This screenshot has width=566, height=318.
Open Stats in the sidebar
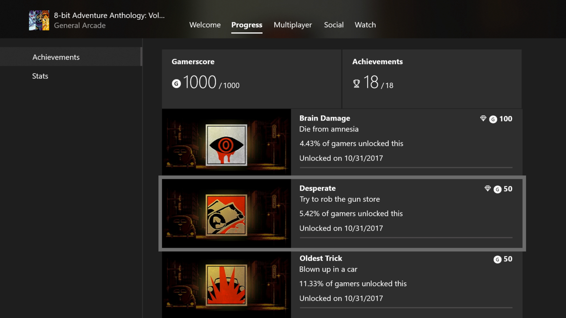[x=71, y=76]
